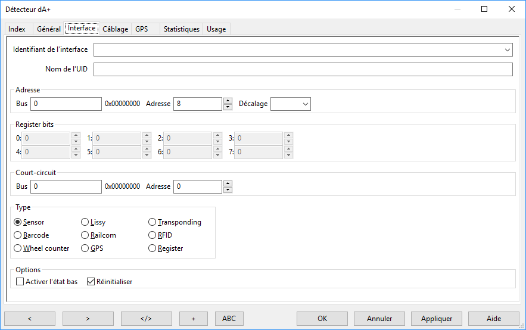Open the Statistiques tab
This screenshot has width=526, height=330.
point(181,29)
